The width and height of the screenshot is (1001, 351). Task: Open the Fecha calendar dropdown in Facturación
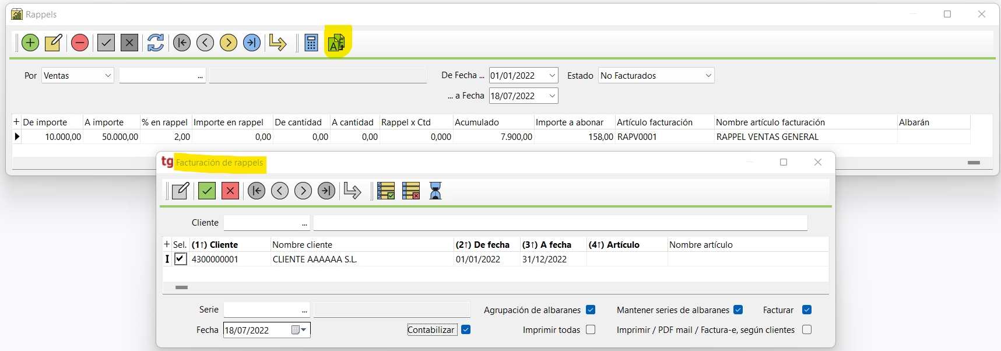pyautogui.click(x=299, y=330)
